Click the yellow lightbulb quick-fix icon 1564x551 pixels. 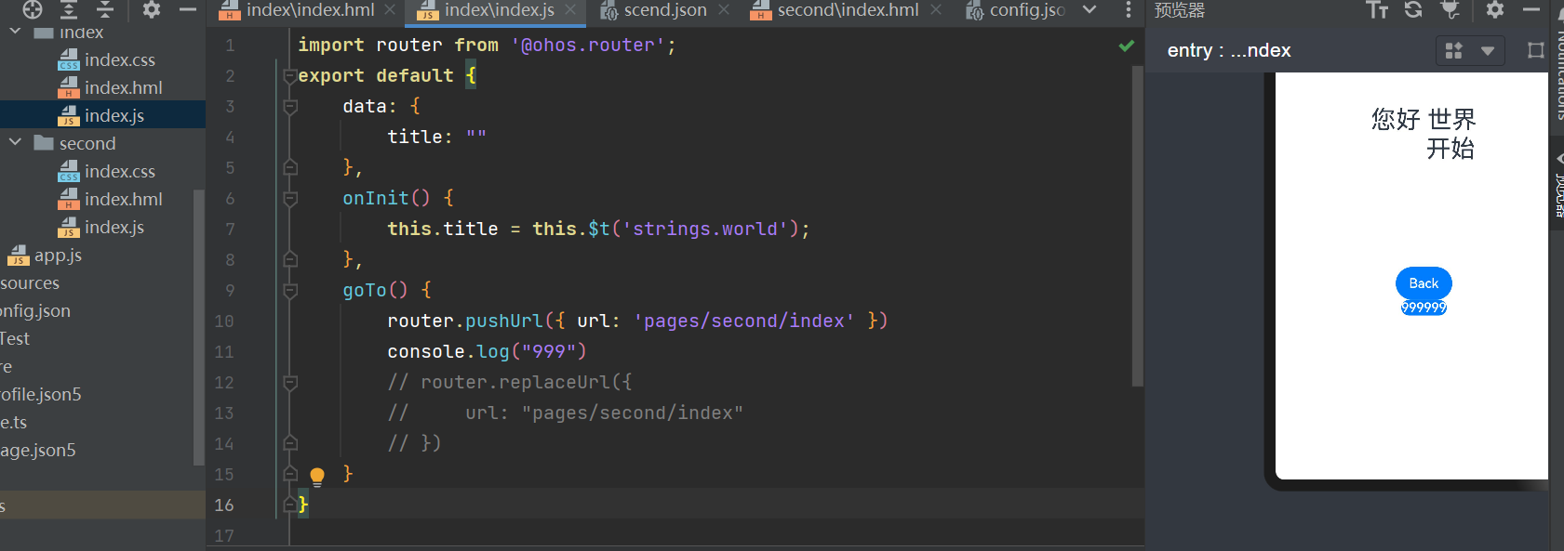coord(317,477)
